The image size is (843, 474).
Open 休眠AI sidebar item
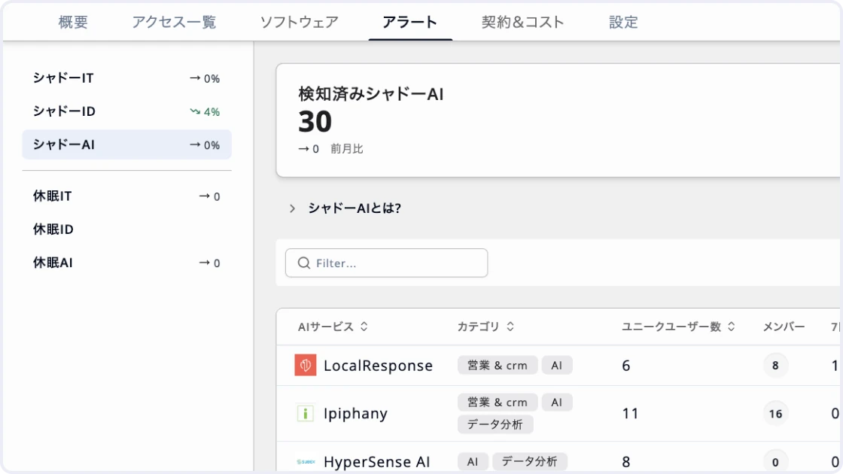coord(127,263)
